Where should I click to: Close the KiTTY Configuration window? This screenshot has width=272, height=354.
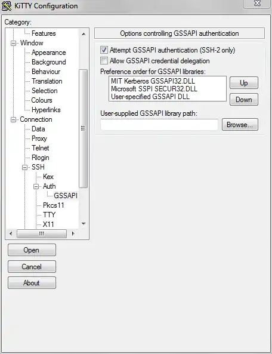click(257, 4)
